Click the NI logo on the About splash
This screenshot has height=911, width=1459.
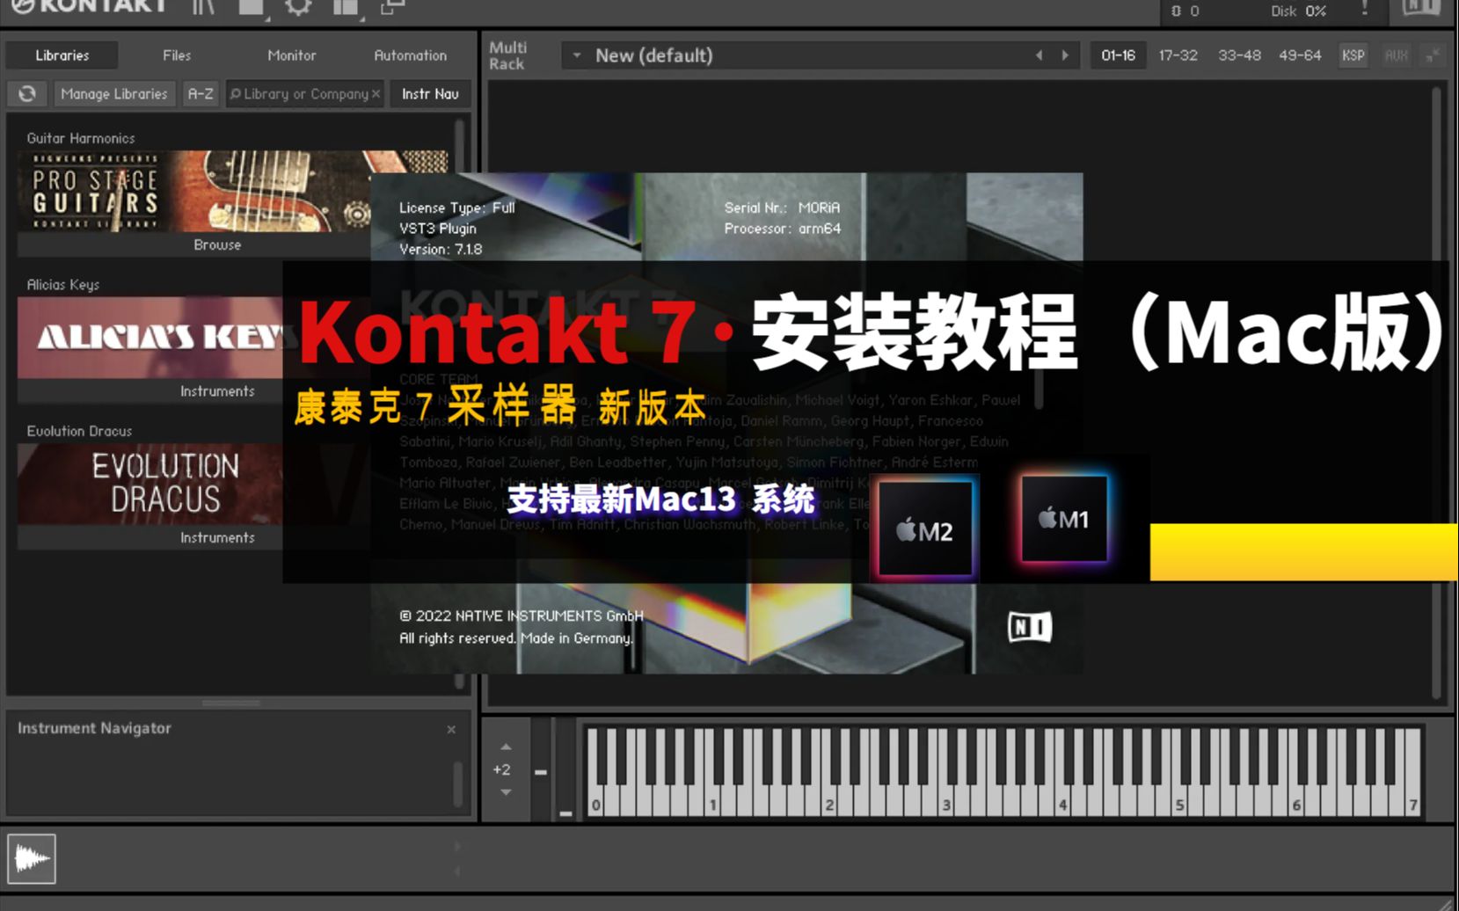click(1029, 627)
